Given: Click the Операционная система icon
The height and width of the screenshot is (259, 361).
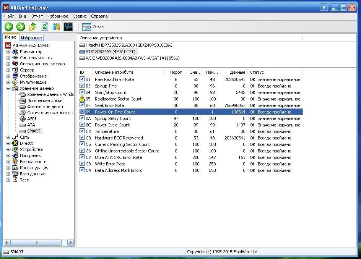Looking at the screenshot, I should [15, 64].
